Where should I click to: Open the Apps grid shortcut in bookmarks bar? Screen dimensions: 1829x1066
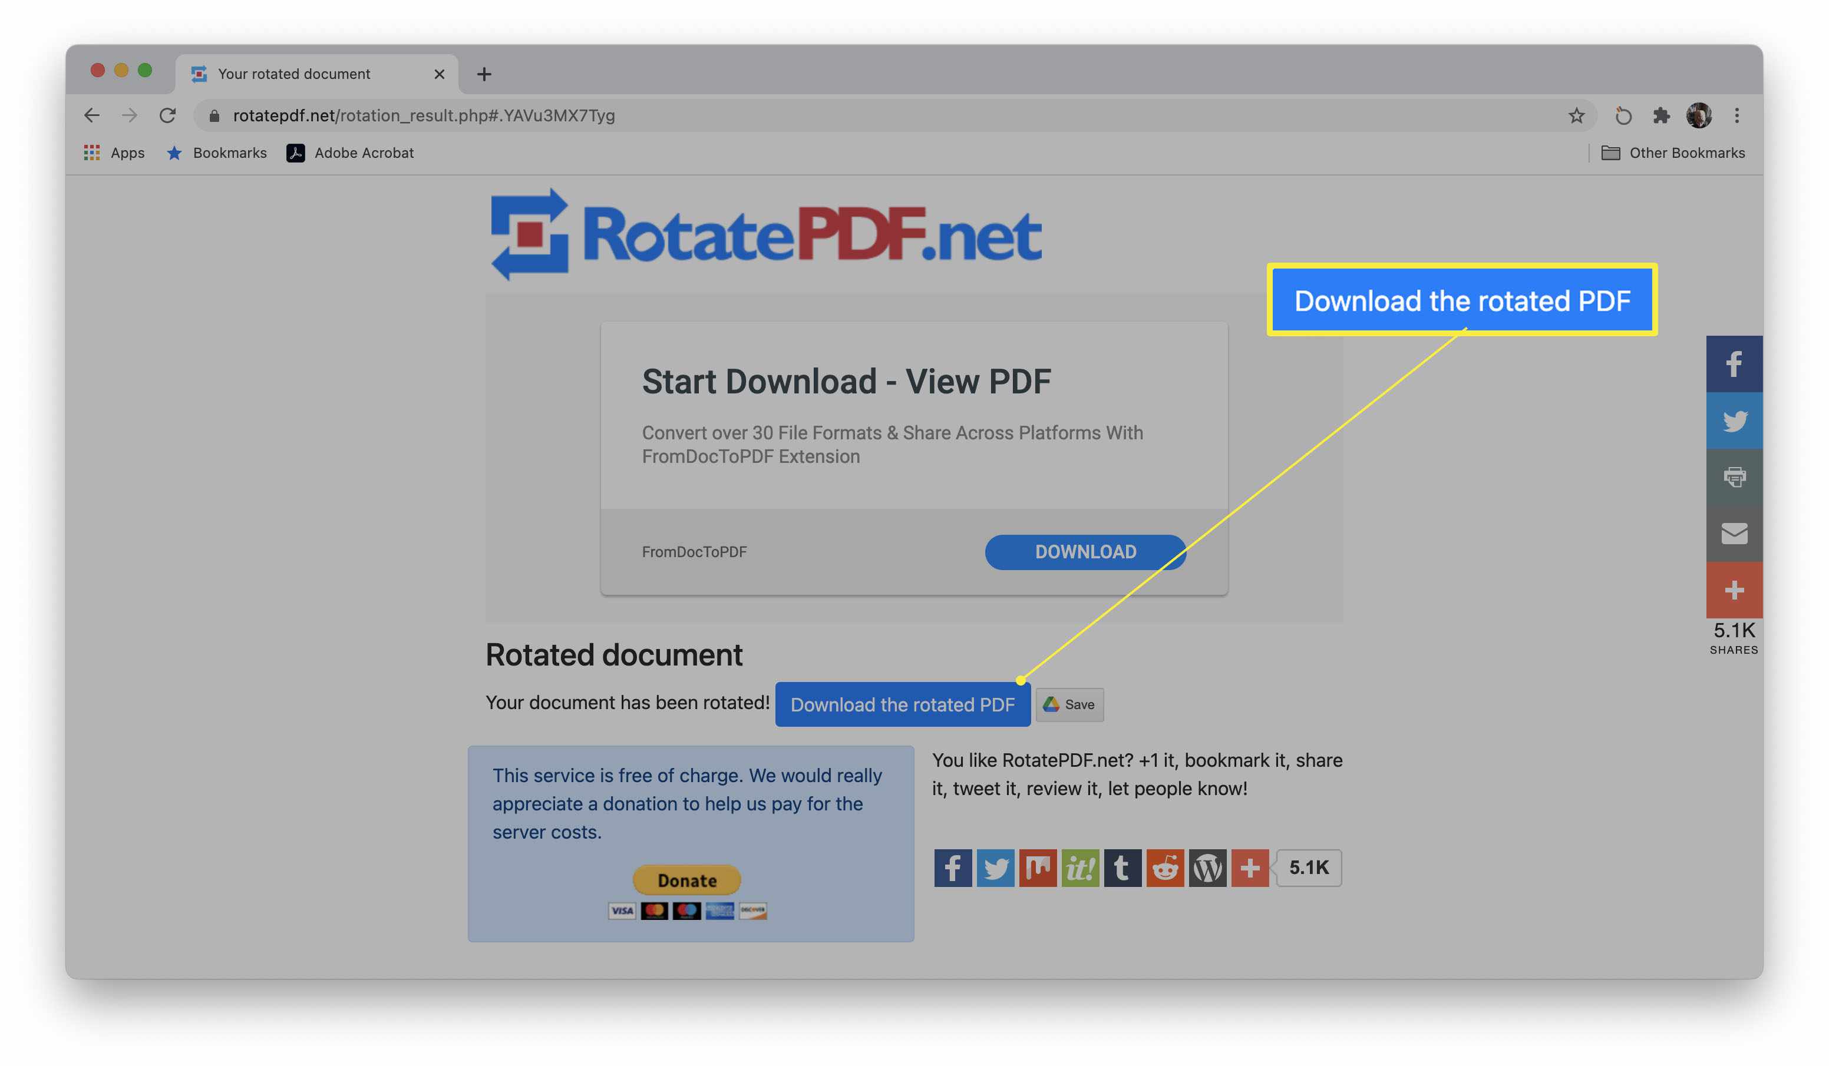114,153
